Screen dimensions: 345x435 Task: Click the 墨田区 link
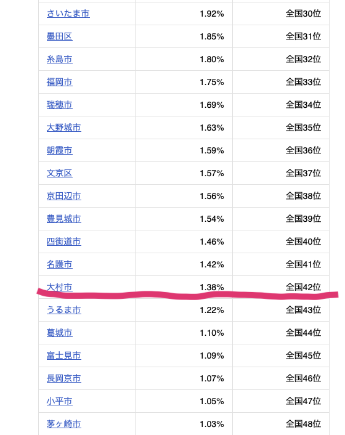pyautogui.click(x=60, y=36)
